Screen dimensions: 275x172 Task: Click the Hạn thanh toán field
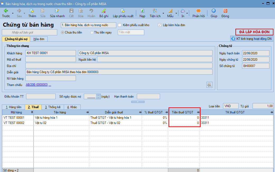coord(148,97)
